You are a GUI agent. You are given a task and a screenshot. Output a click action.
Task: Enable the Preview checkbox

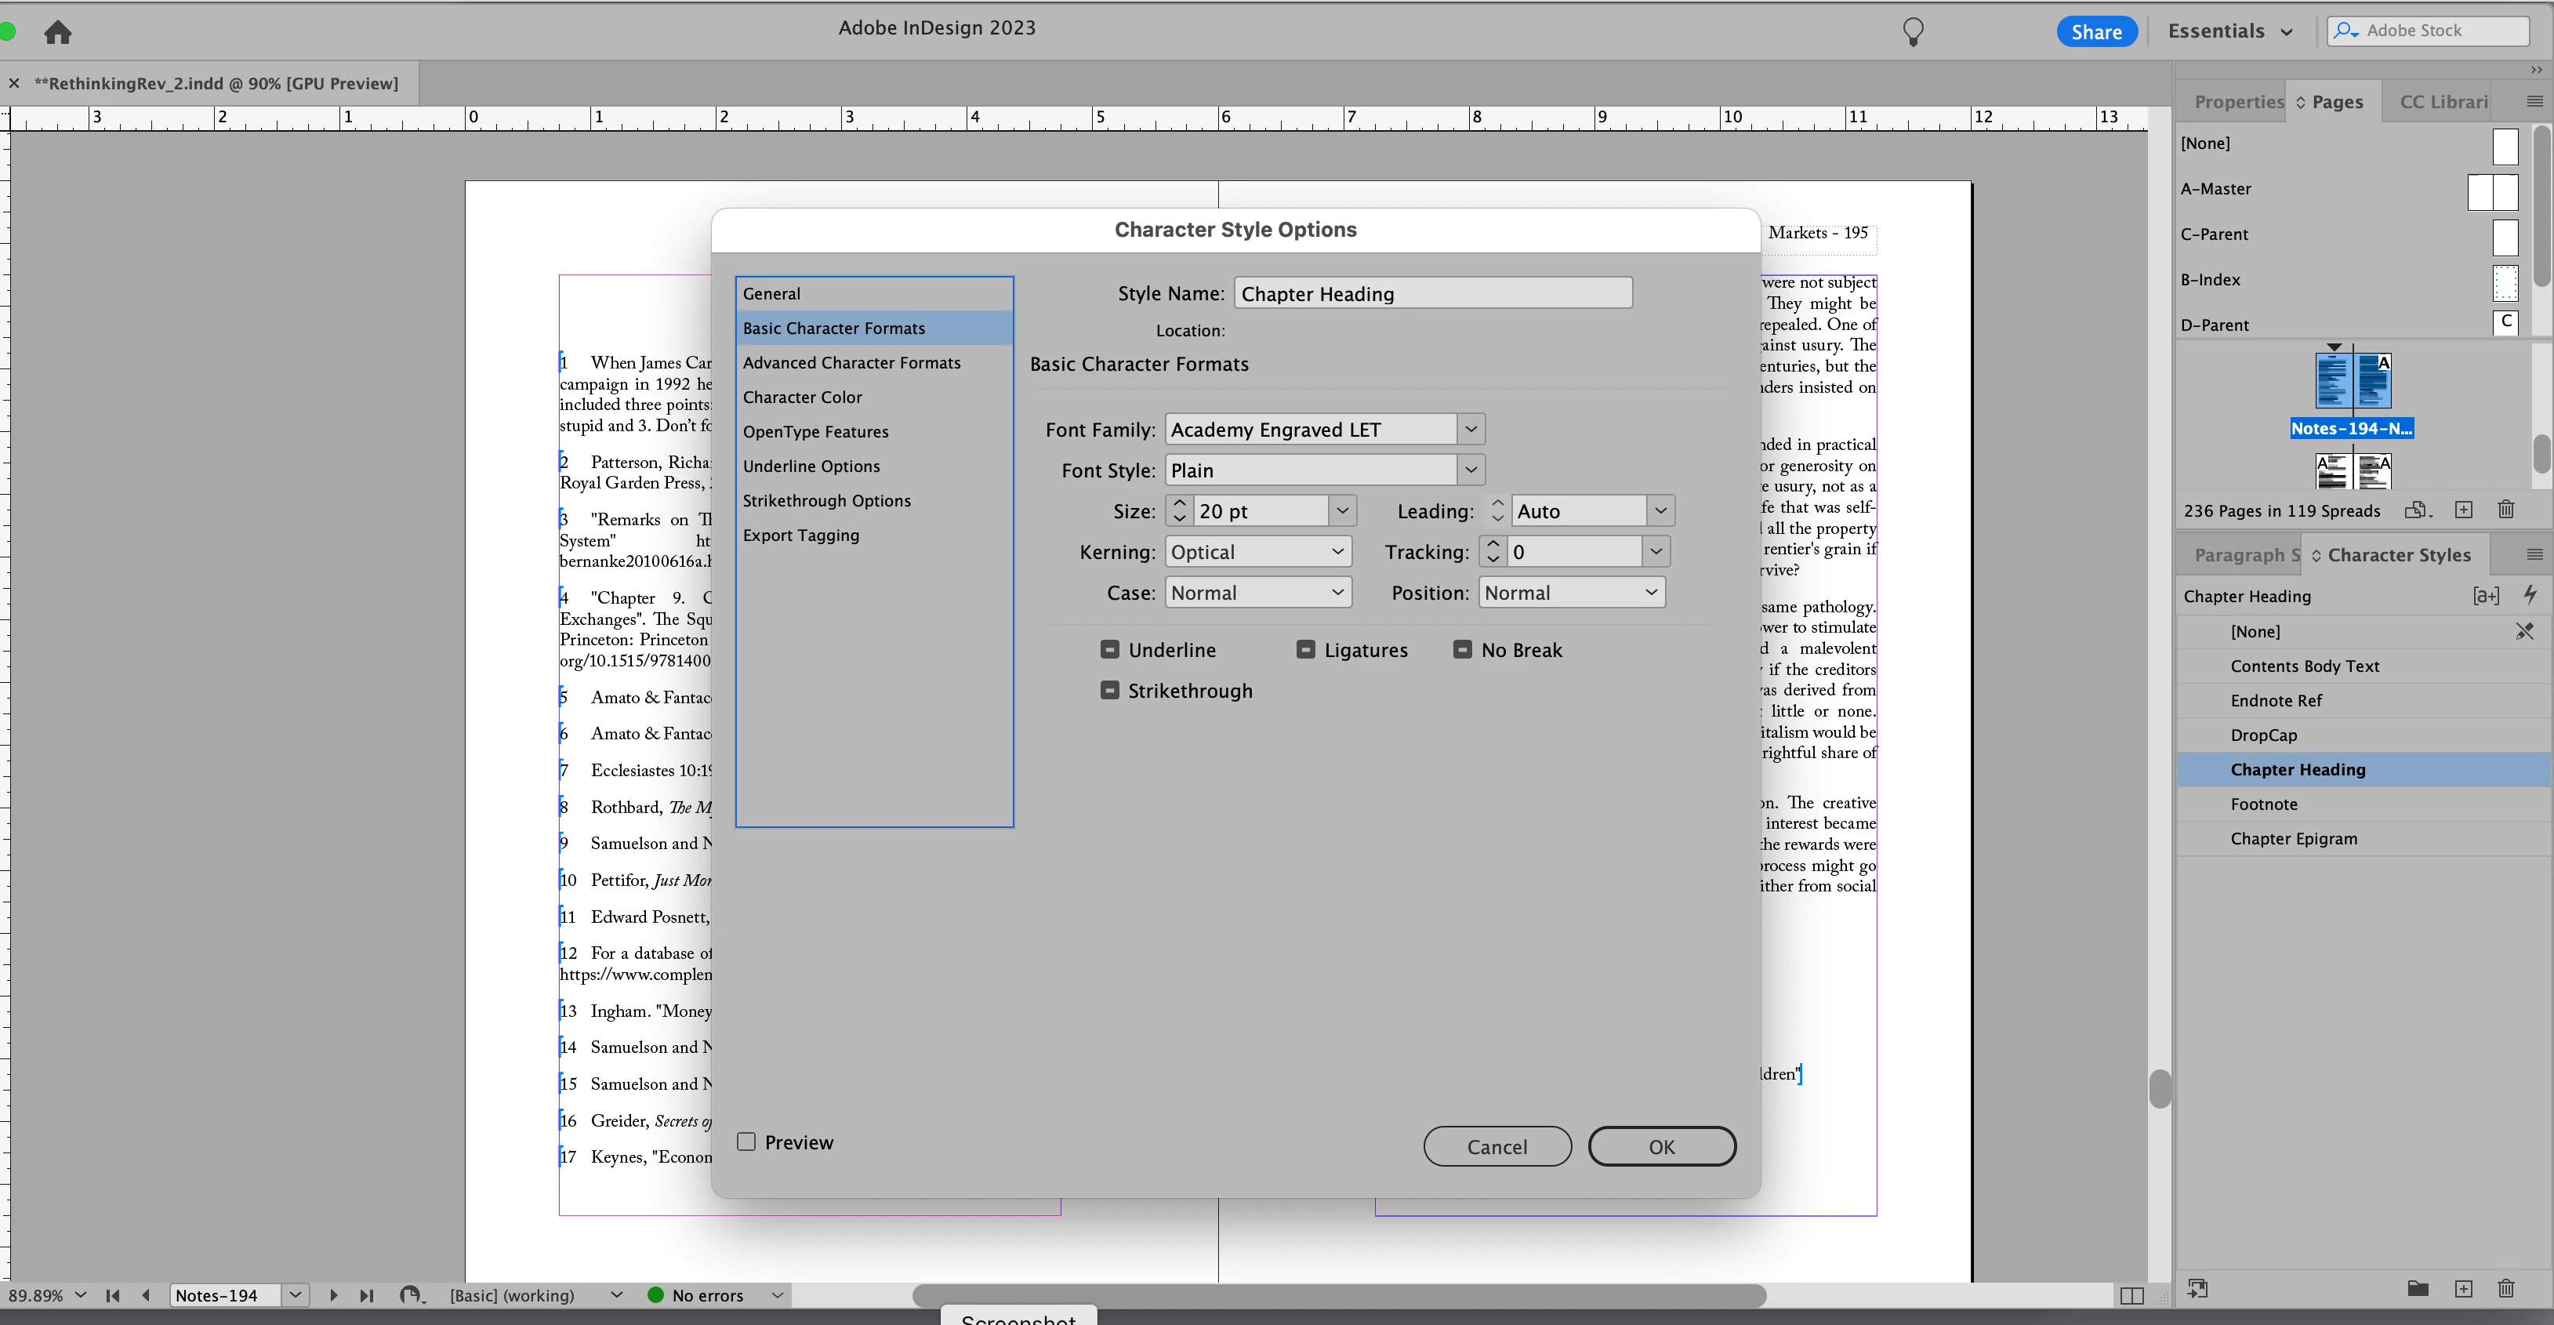[x=746, y=1142]
